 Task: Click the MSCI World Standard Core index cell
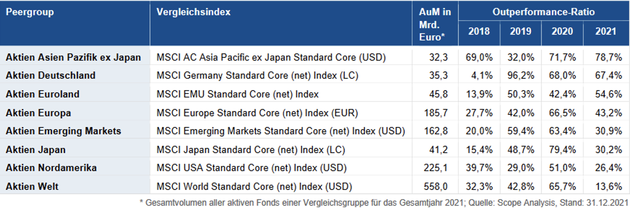(254, 187)
